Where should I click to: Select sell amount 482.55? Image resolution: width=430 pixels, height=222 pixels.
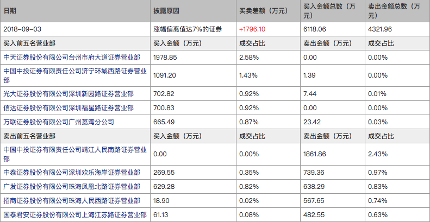coord(314,214)
